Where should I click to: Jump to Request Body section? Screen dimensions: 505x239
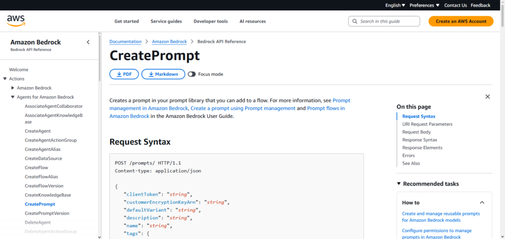416,132
